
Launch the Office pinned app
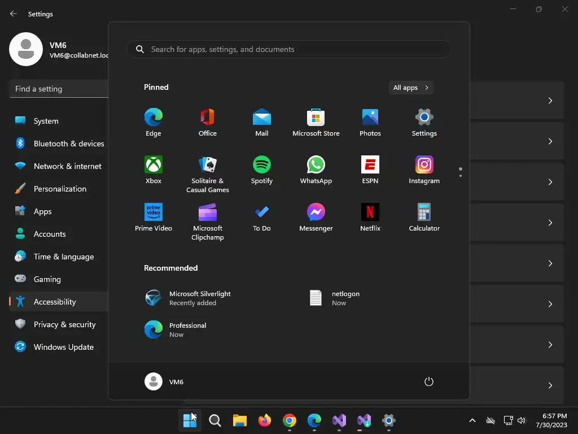pyautogui.click(x=208, y=123)
